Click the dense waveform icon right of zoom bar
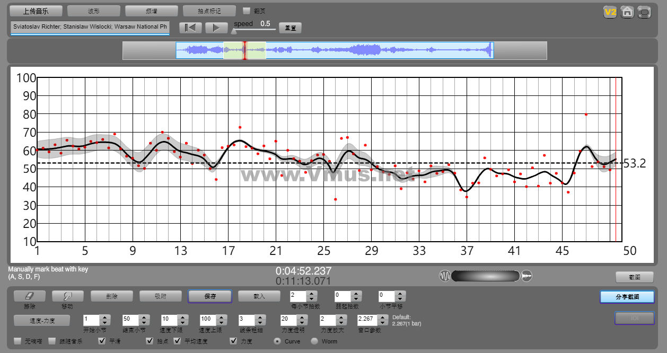Viewport: 667px width, 353px height. [526, 276]
